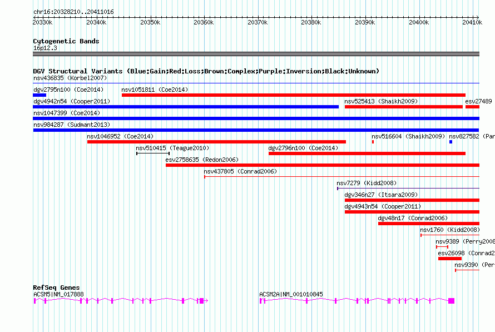Click the thin blue nsv436835 line

tap(256, 83)
